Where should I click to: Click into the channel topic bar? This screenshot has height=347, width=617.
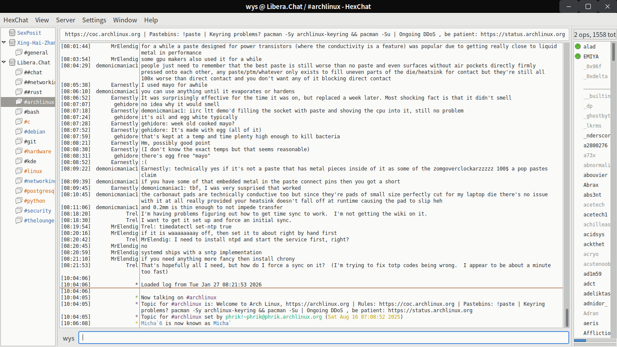315,34
